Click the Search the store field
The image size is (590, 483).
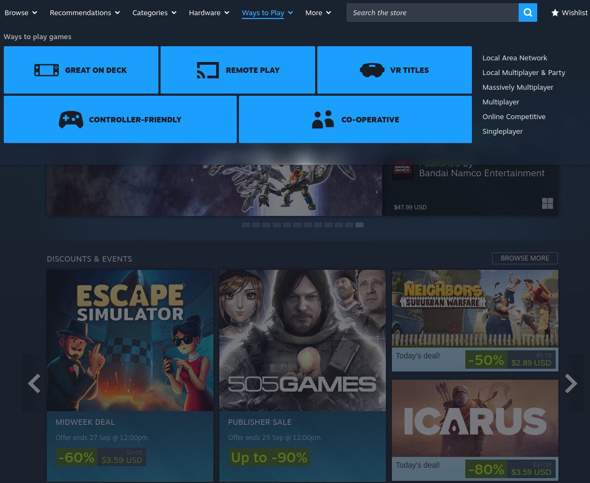(433, 13)
